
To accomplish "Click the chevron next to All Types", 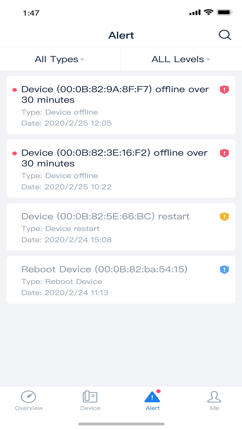I will (82, 59).
